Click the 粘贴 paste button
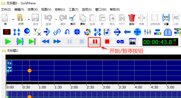181x98 pixels. tap(92, 19)
